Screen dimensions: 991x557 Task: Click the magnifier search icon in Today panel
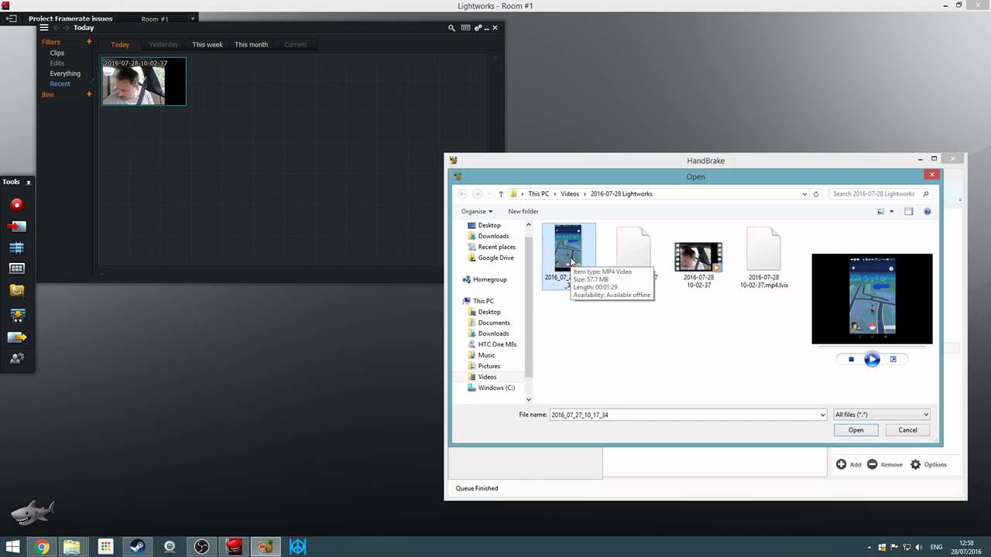pos(451,28)
